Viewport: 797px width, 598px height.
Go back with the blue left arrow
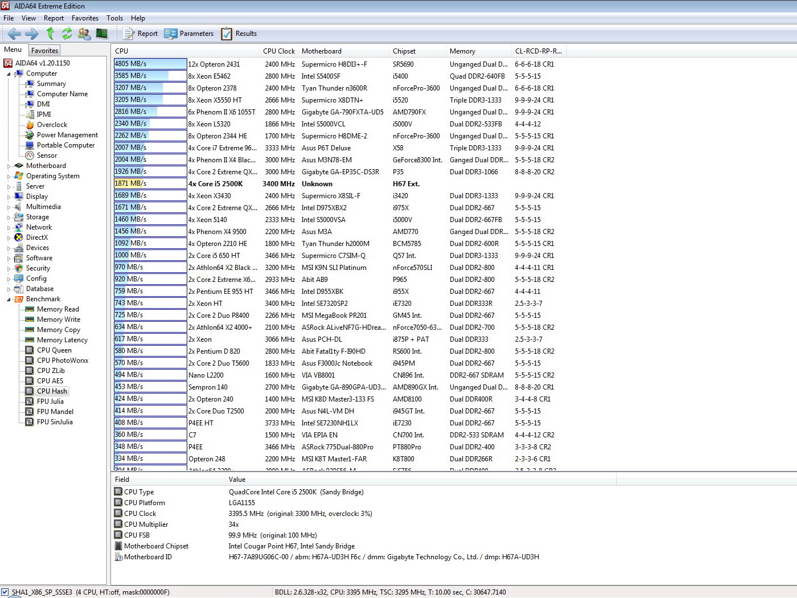[14, 34]
